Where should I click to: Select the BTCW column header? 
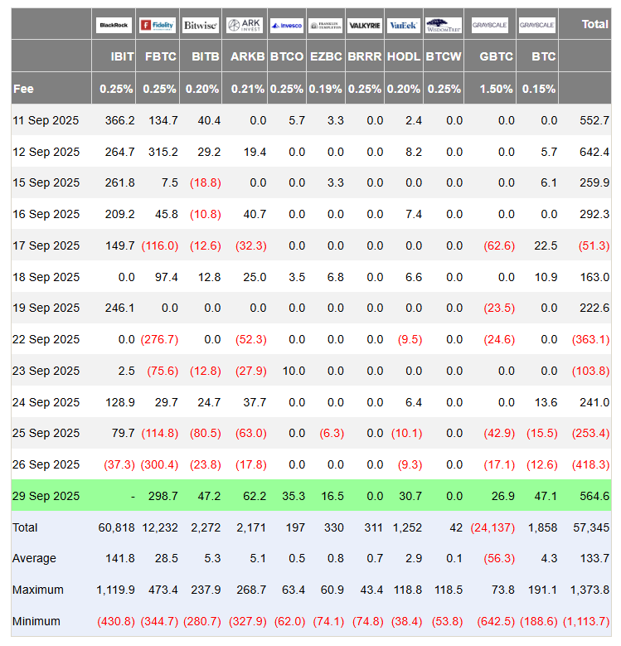(x=444, y=56)
